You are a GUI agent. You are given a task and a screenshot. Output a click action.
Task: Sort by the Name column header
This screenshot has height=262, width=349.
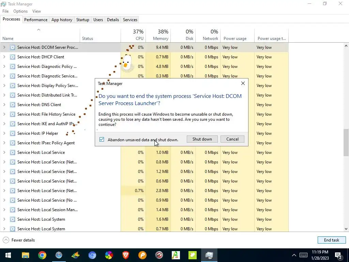tap(40, 35)
